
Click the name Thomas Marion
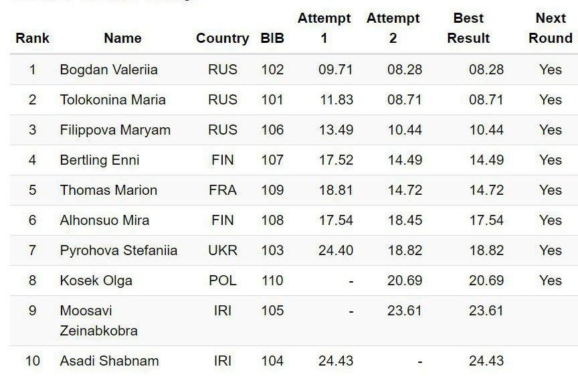tap(108, 190)
